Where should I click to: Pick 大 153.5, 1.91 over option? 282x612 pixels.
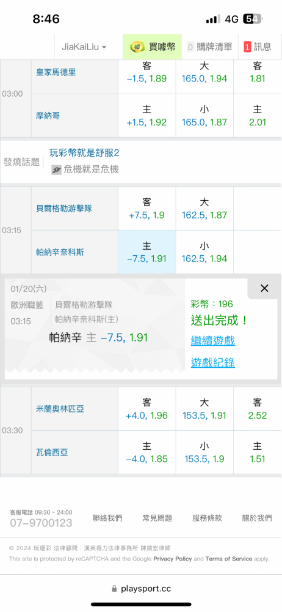point(204,409)
